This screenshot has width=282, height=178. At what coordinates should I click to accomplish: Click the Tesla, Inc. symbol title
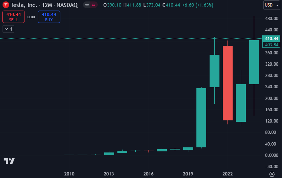coord(44,5)
